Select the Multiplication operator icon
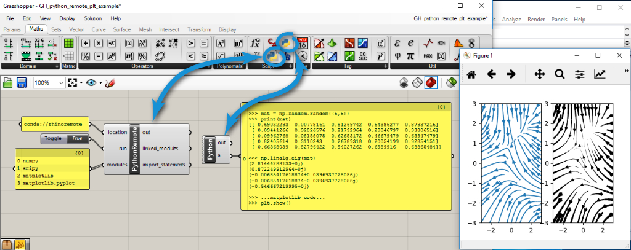Screen dimensions: 631x250 pyautogui.click(x=99, y=44)
